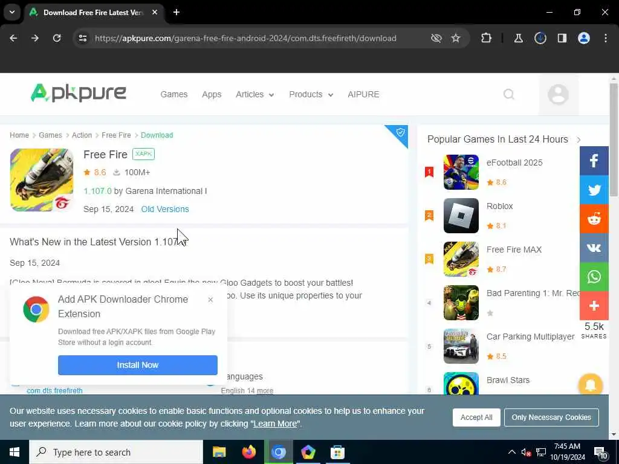
Task: Share on Reddit via sidebar icon
Action: coord(594,219)
